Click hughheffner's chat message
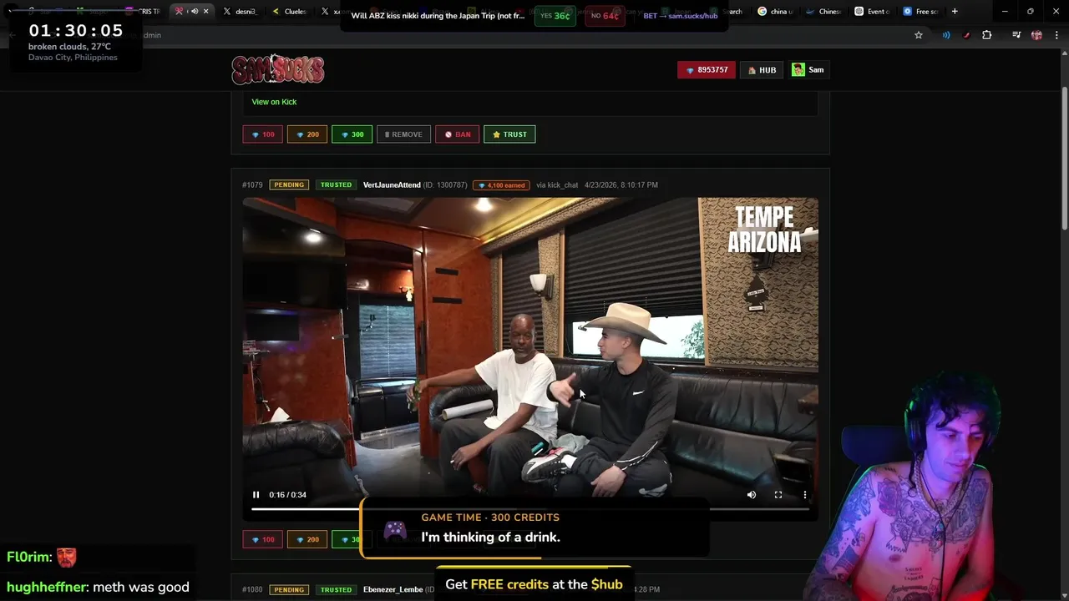Image resolution: width=1069 pixels, height=601 pixels. (x=99, y=587)
